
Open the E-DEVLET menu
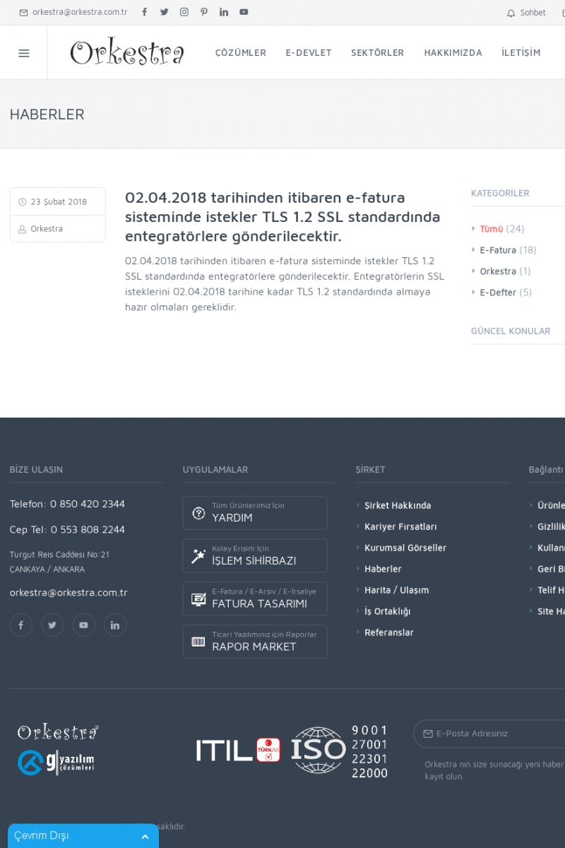pyautogui.click(x=309, y=53)
